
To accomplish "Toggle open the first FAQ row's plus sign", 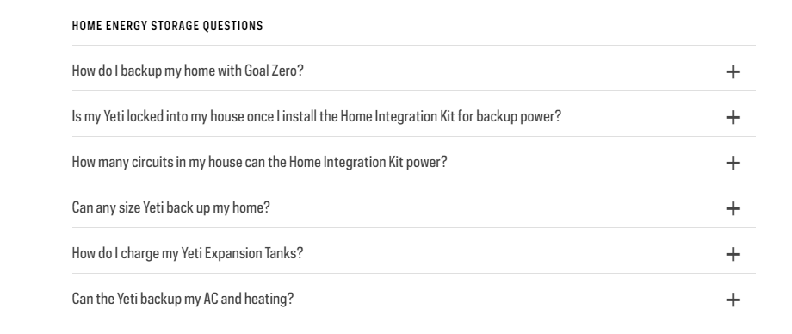I will click(733, 71).
